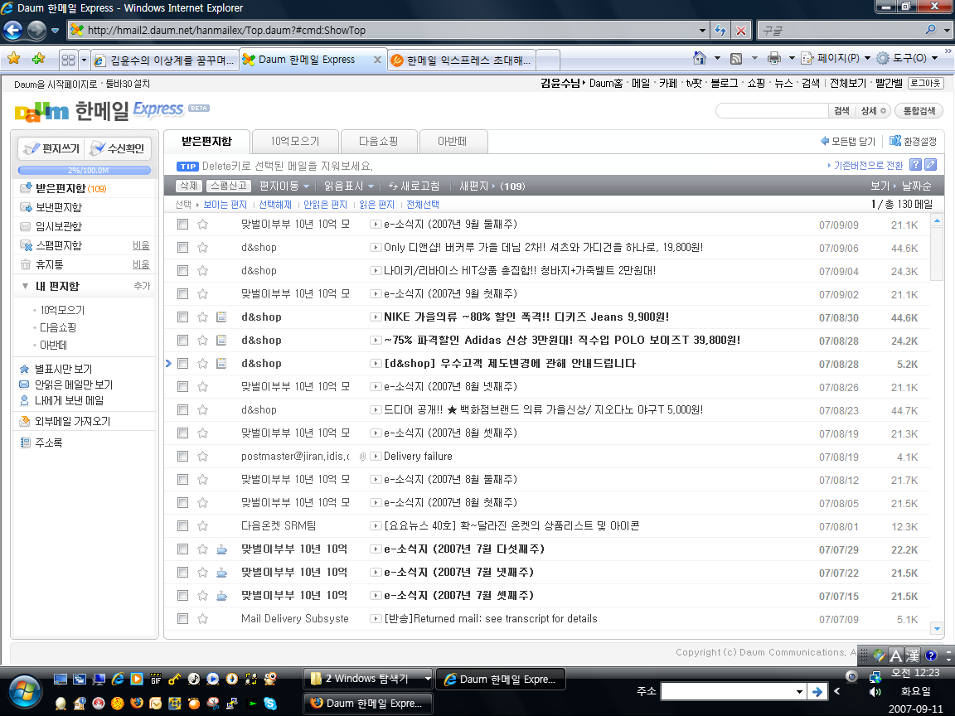Check the box for Returned mail email

[182, 618]
